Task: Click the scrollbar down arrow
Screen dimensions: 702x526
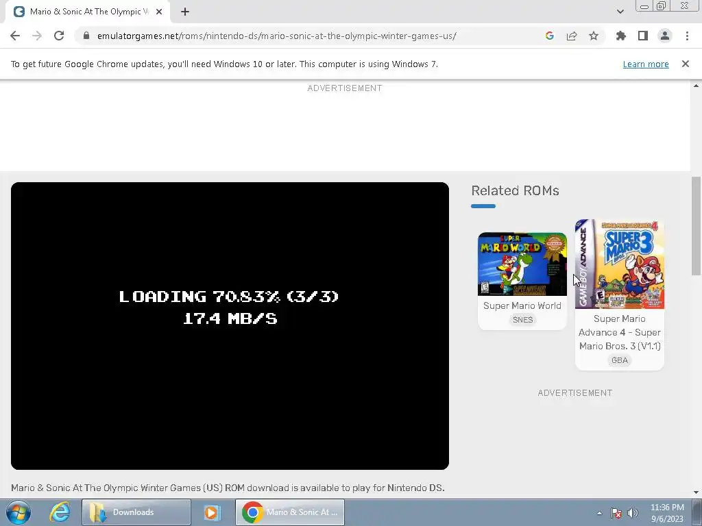Action: point(697,492)
